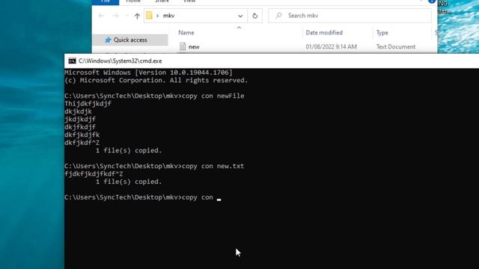The height and width of the screenshot is (269, 479).
Task: Go forward in File Explorer
Action: [x=115, y=16]
